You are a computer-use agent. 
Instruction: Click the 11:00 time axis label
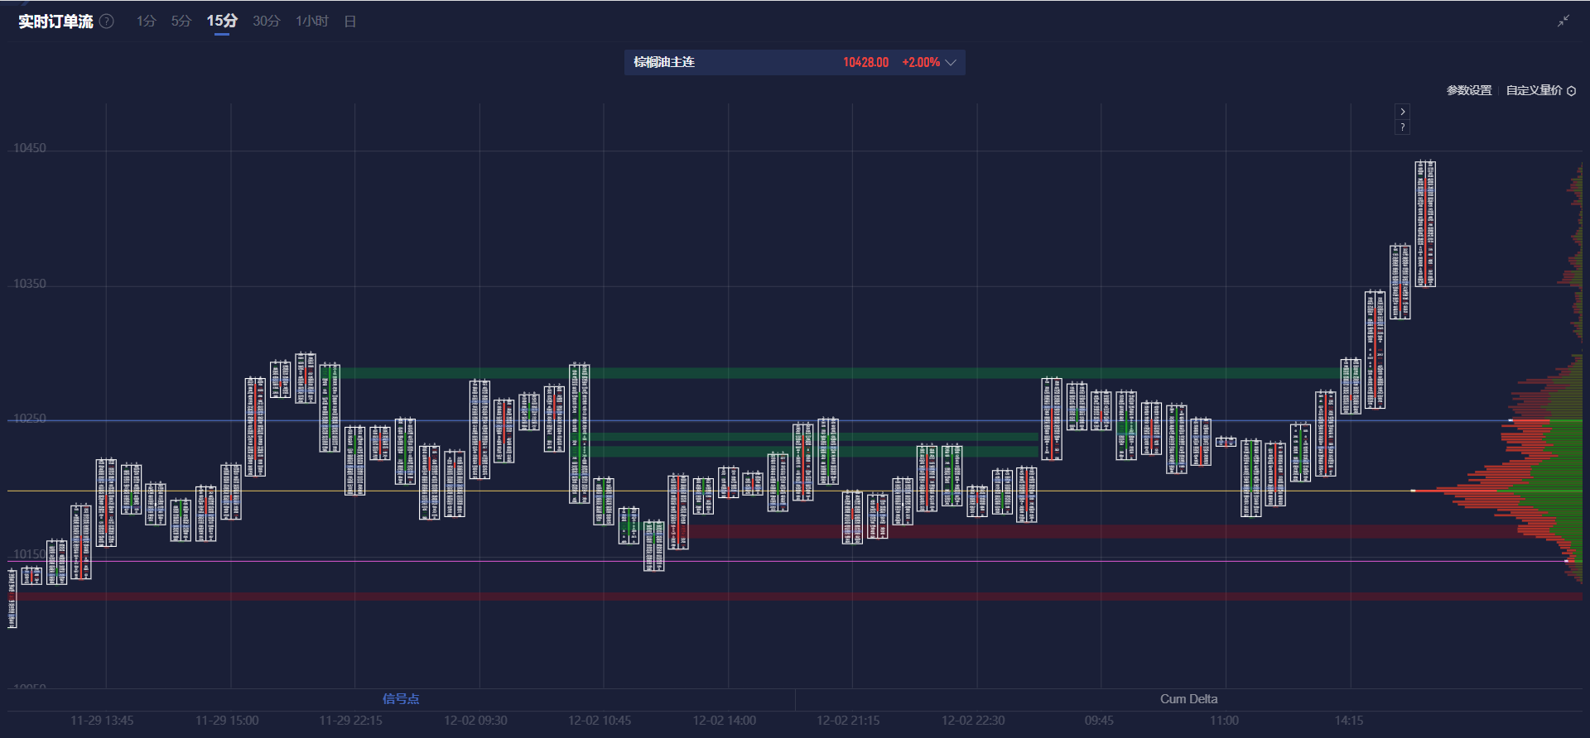1224,721
